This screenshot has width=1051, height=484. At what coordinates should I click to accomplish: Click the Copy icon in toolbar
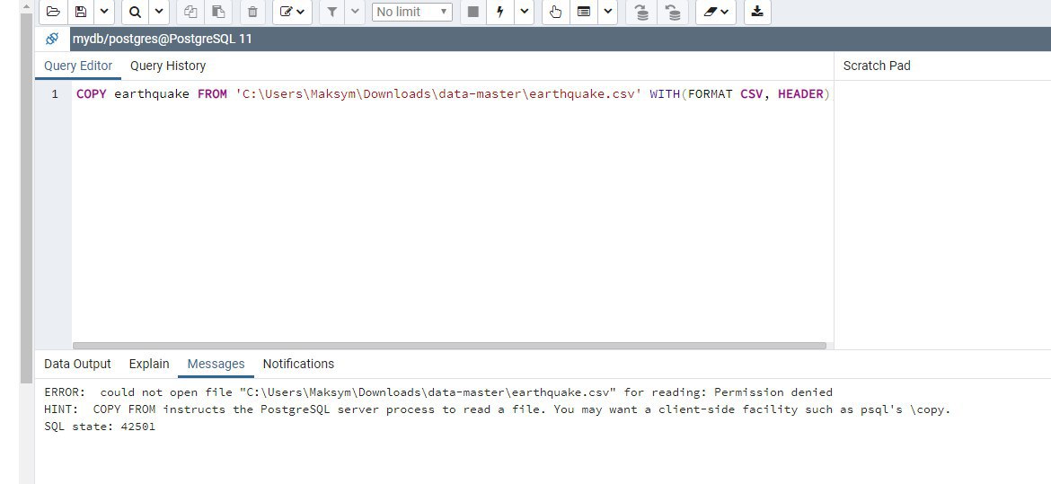pos(190,12)
